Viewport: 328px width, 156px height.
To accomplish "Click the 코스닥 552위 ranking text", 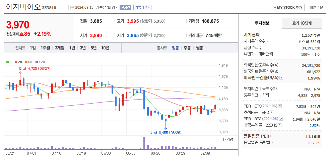I will pyautogui.click(x=309, y=41).
